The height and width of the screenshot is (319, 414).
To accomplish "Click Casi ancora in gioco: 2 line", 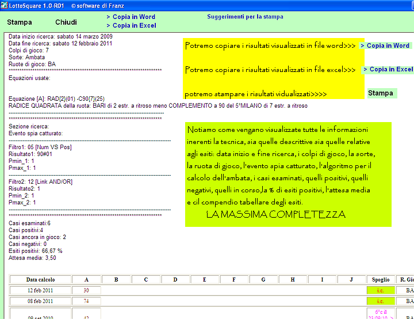I will pyautogui.click(x=37, y=237).
